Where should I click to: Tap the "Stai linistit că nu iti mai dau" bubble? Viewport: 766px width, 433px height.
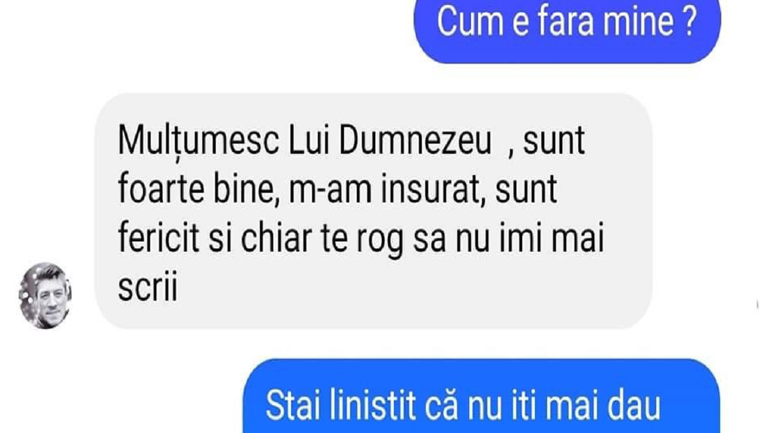pyautogui.click(x=481, y=396)
